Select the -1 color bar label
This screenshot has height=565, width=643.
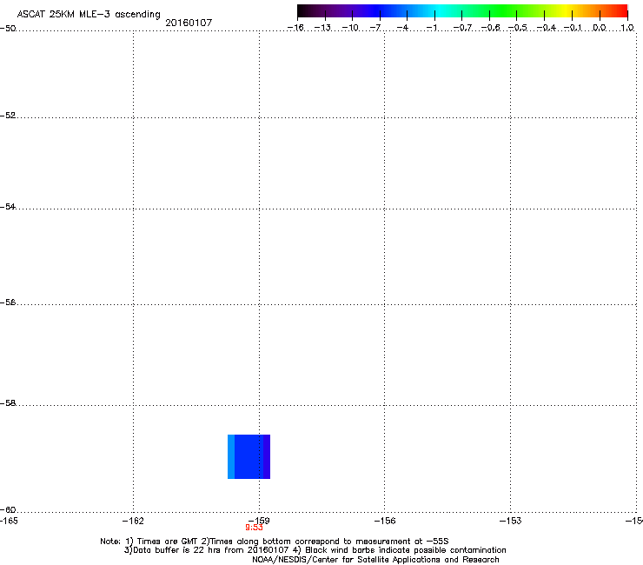pos(431,28)
